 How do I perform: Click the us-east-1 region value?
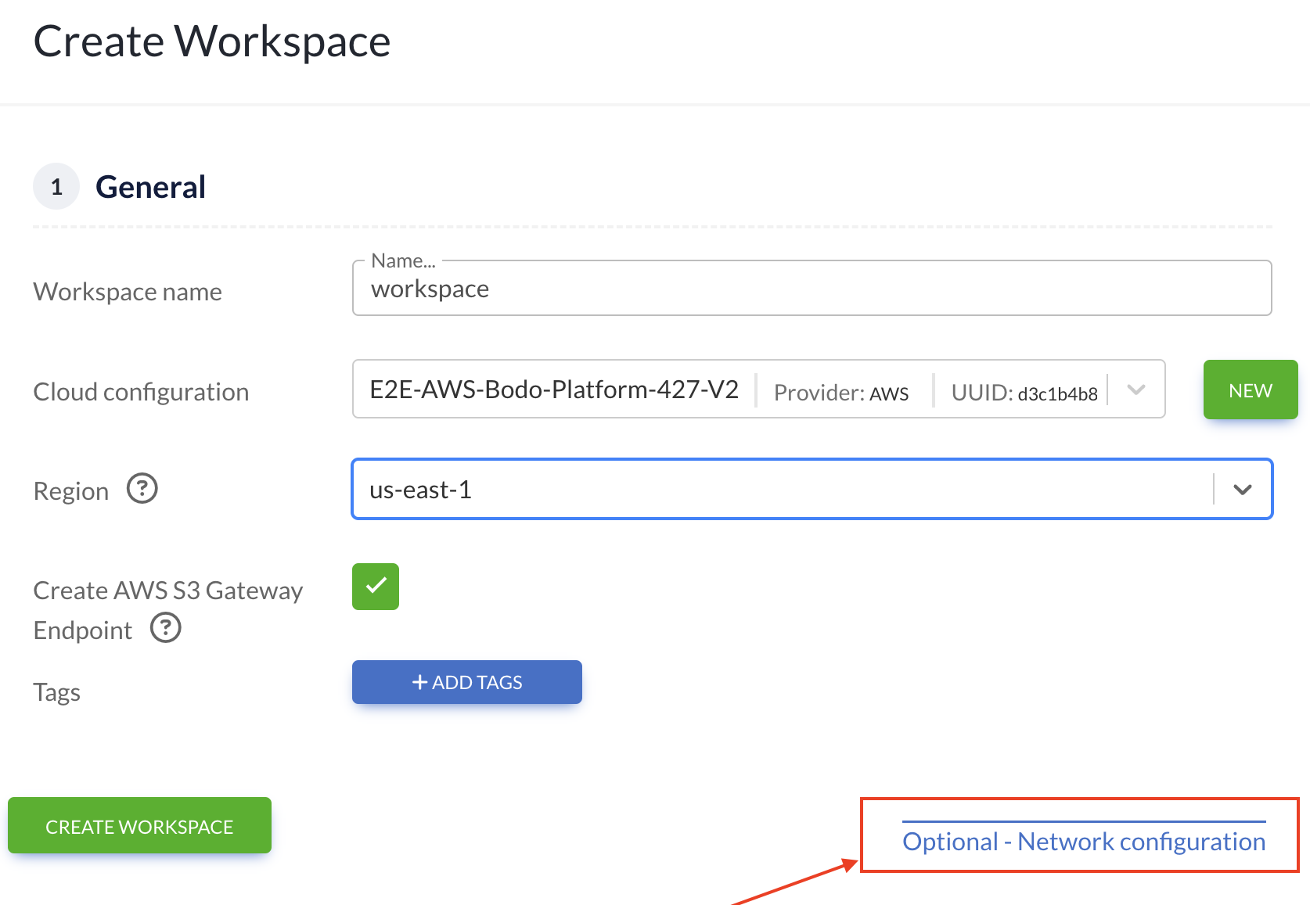coord(420,490)
